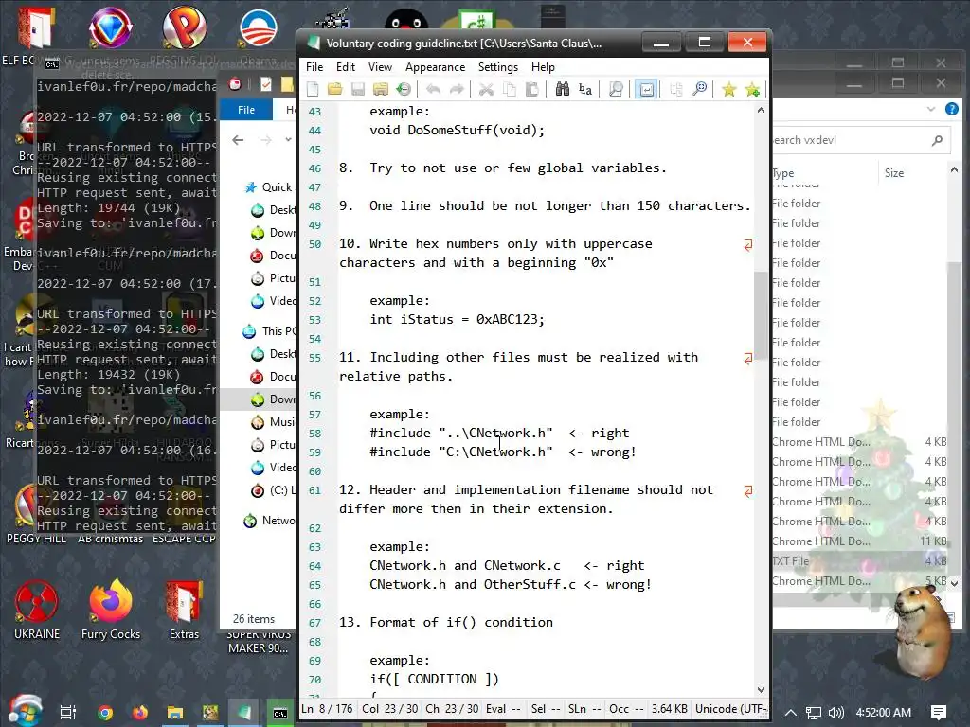Click the volume speaker tray icon
This screenshot has height=727, width=970.
click(x=835, y=713)
